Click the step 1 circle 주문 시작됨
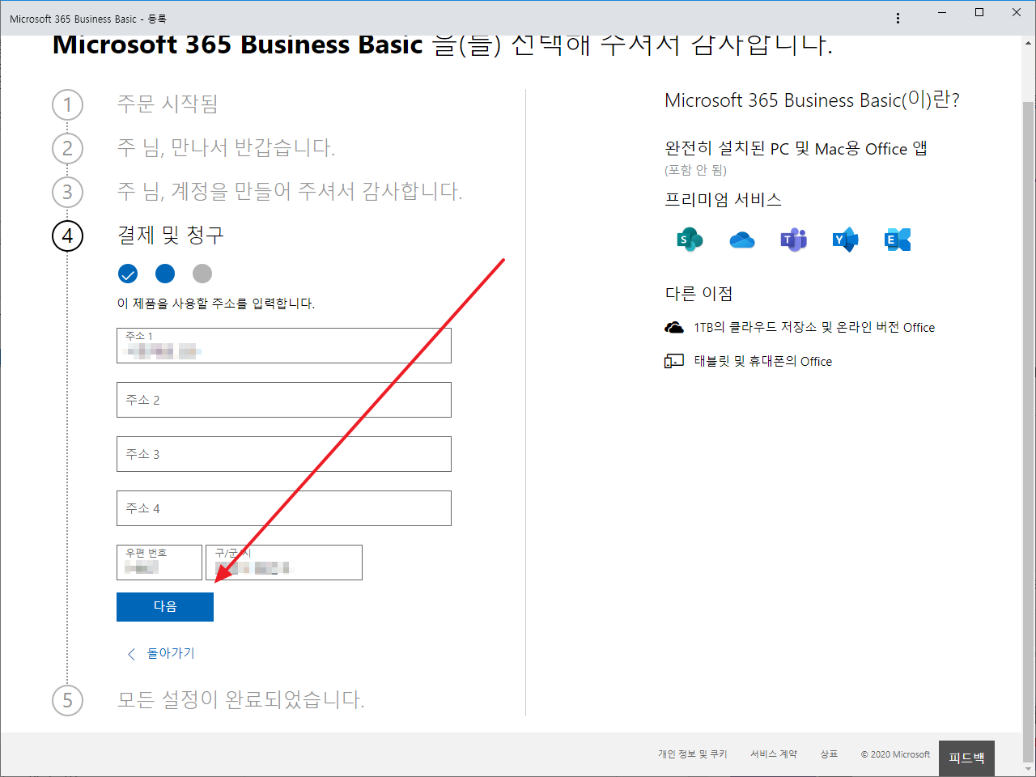 click(x=67, y=104)
